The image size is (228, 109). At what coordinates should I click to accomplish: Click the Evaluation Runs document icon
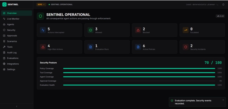point(91,47)
